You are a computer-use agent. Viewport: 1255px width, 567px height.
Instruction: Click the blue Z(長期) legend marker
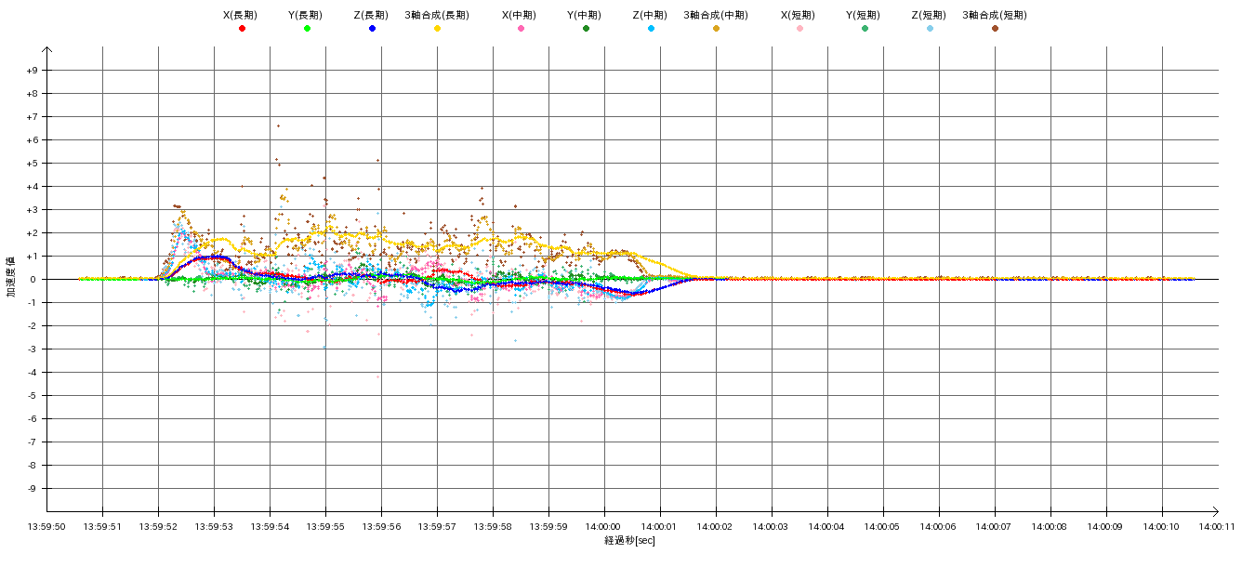point(372,29)
